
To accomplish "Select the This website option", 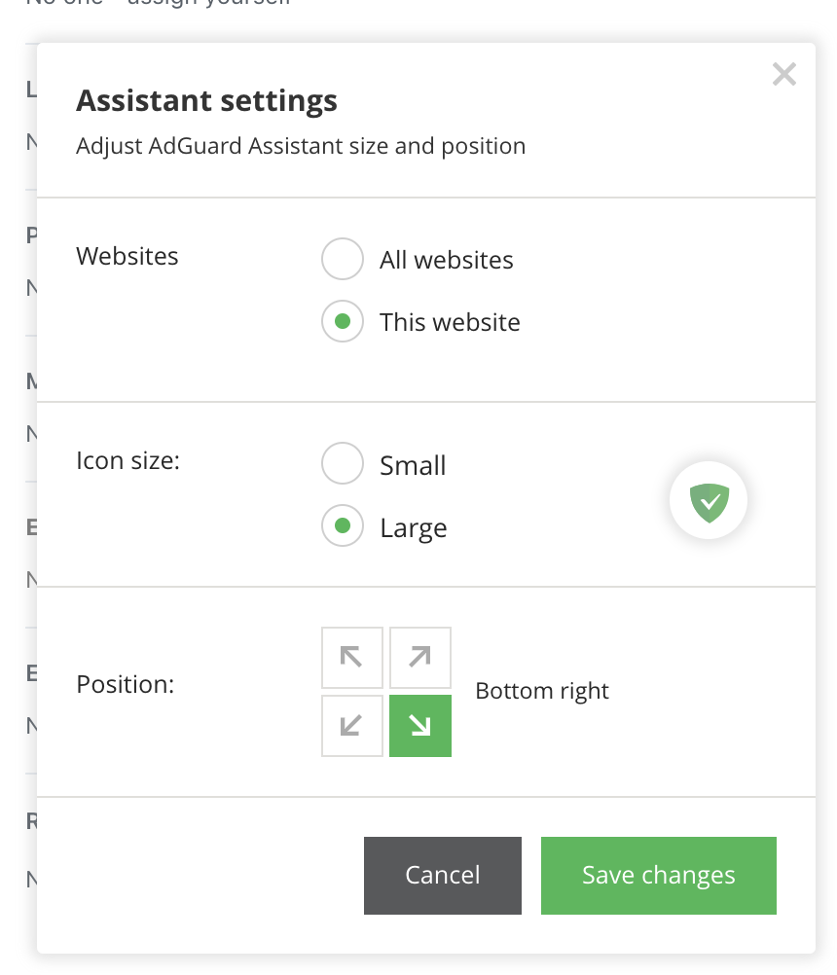I will 342,321.
